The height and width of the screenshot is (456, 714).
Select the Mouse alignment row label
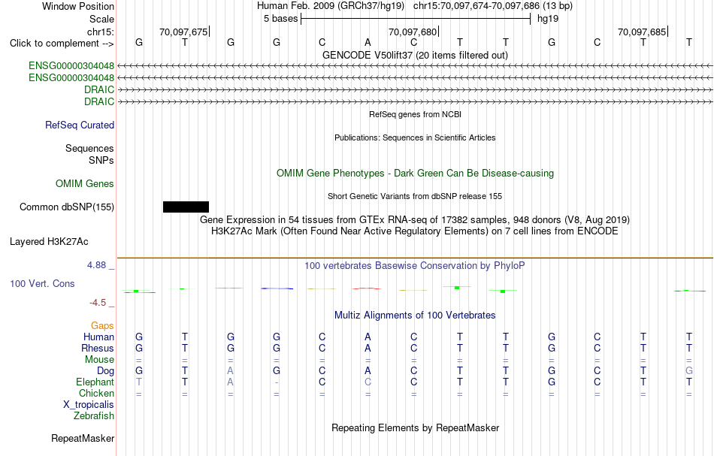(99, 360)
